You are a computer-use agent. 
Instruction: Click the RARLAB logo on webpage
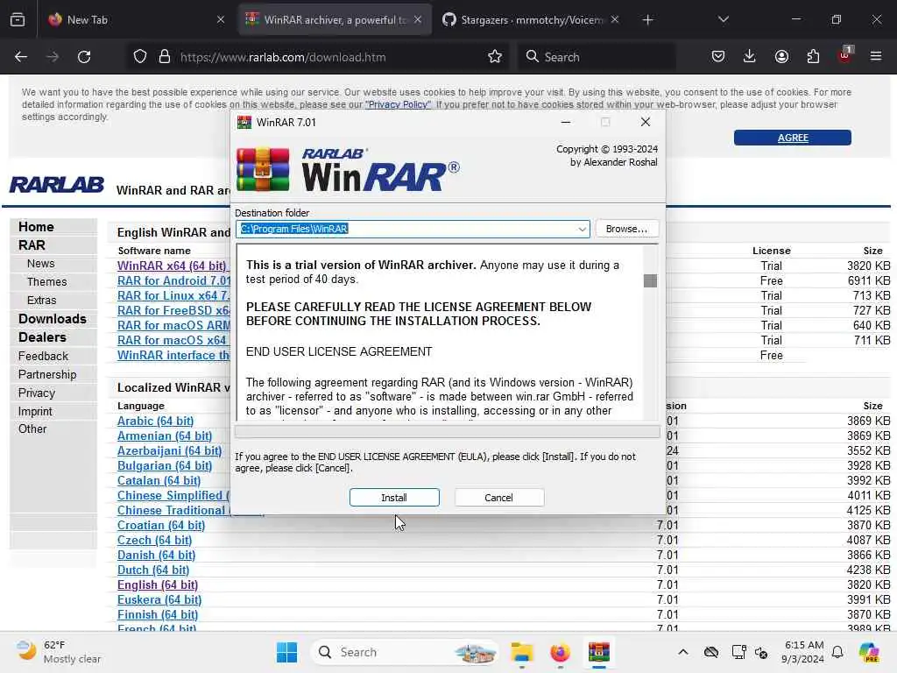point(57,185)
